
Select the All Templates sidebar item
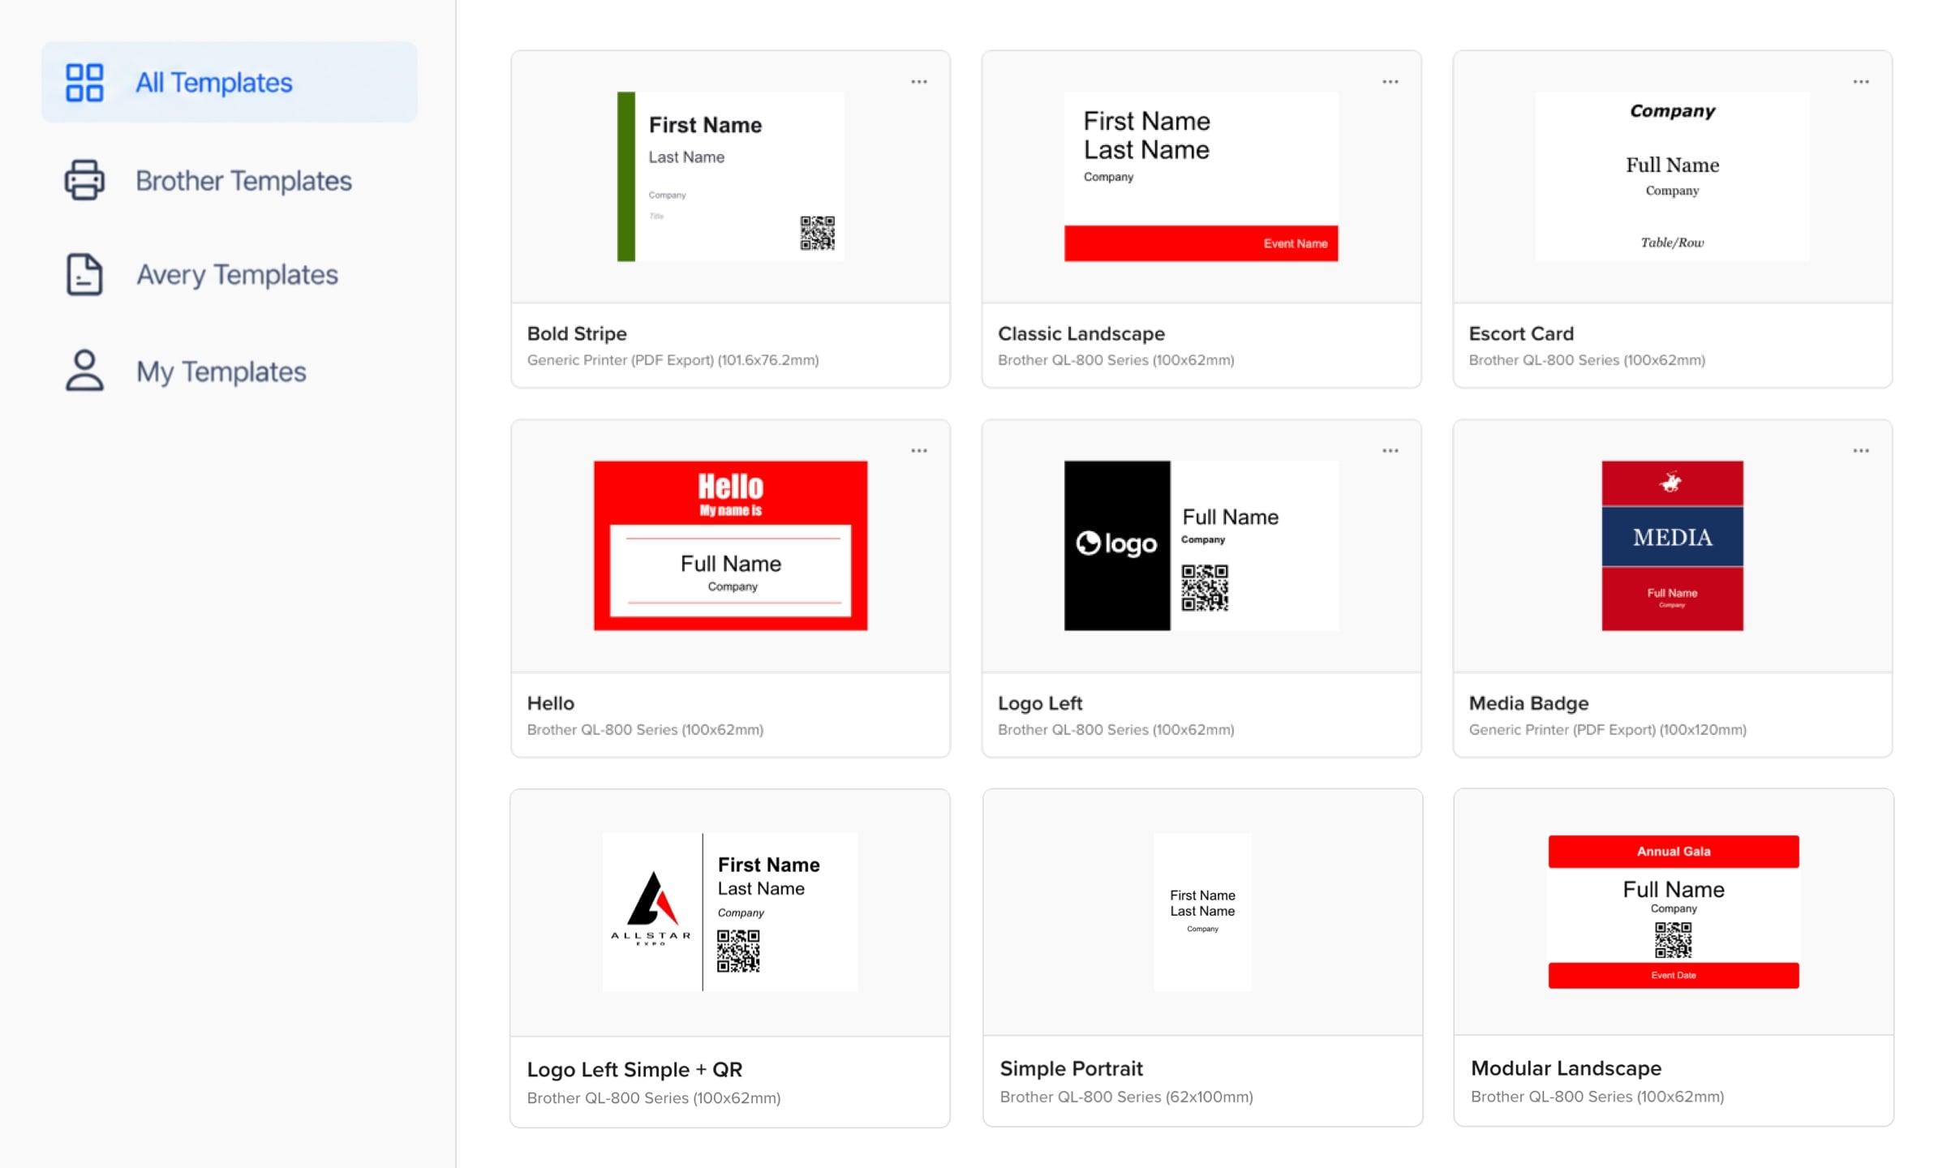pyautogui.click(x=230, y=83)
